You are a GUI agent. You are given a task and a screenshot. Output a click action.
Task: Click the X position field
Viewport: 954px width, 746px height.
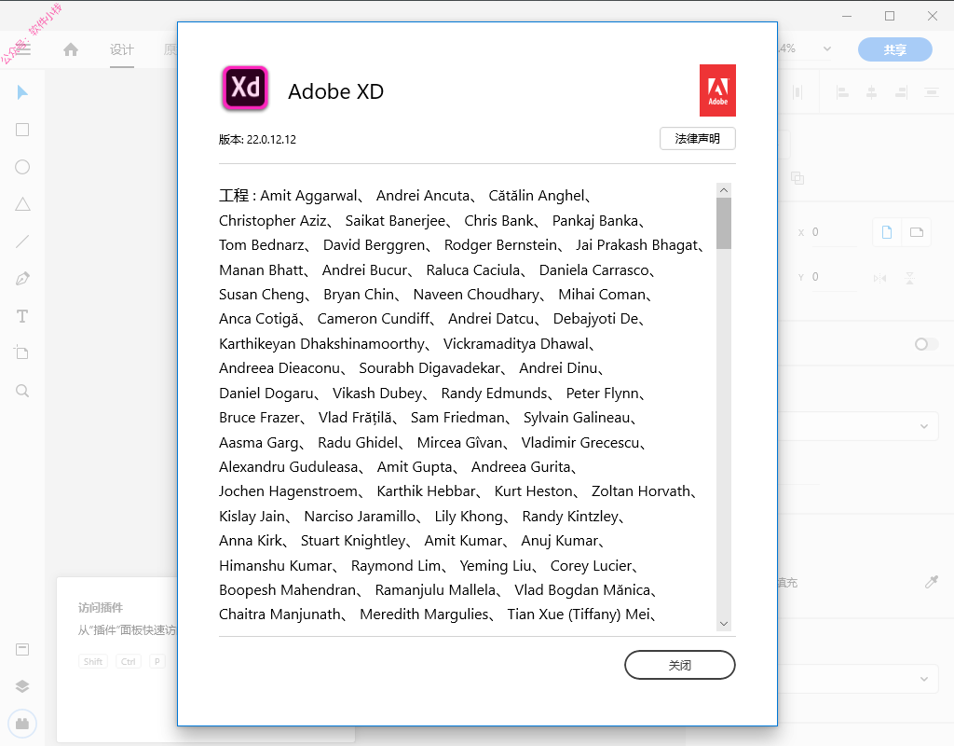tap(834, 232)
